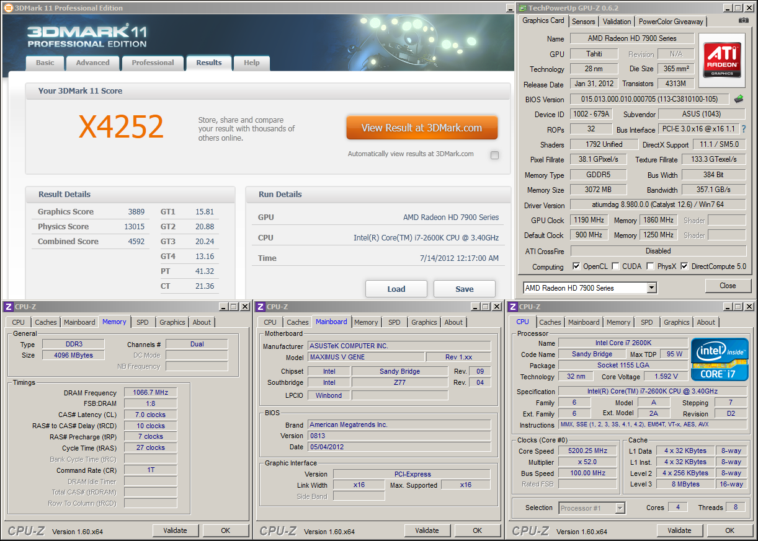
Task: Click OK in CPU-Z processor window
Action: point(730,530)
